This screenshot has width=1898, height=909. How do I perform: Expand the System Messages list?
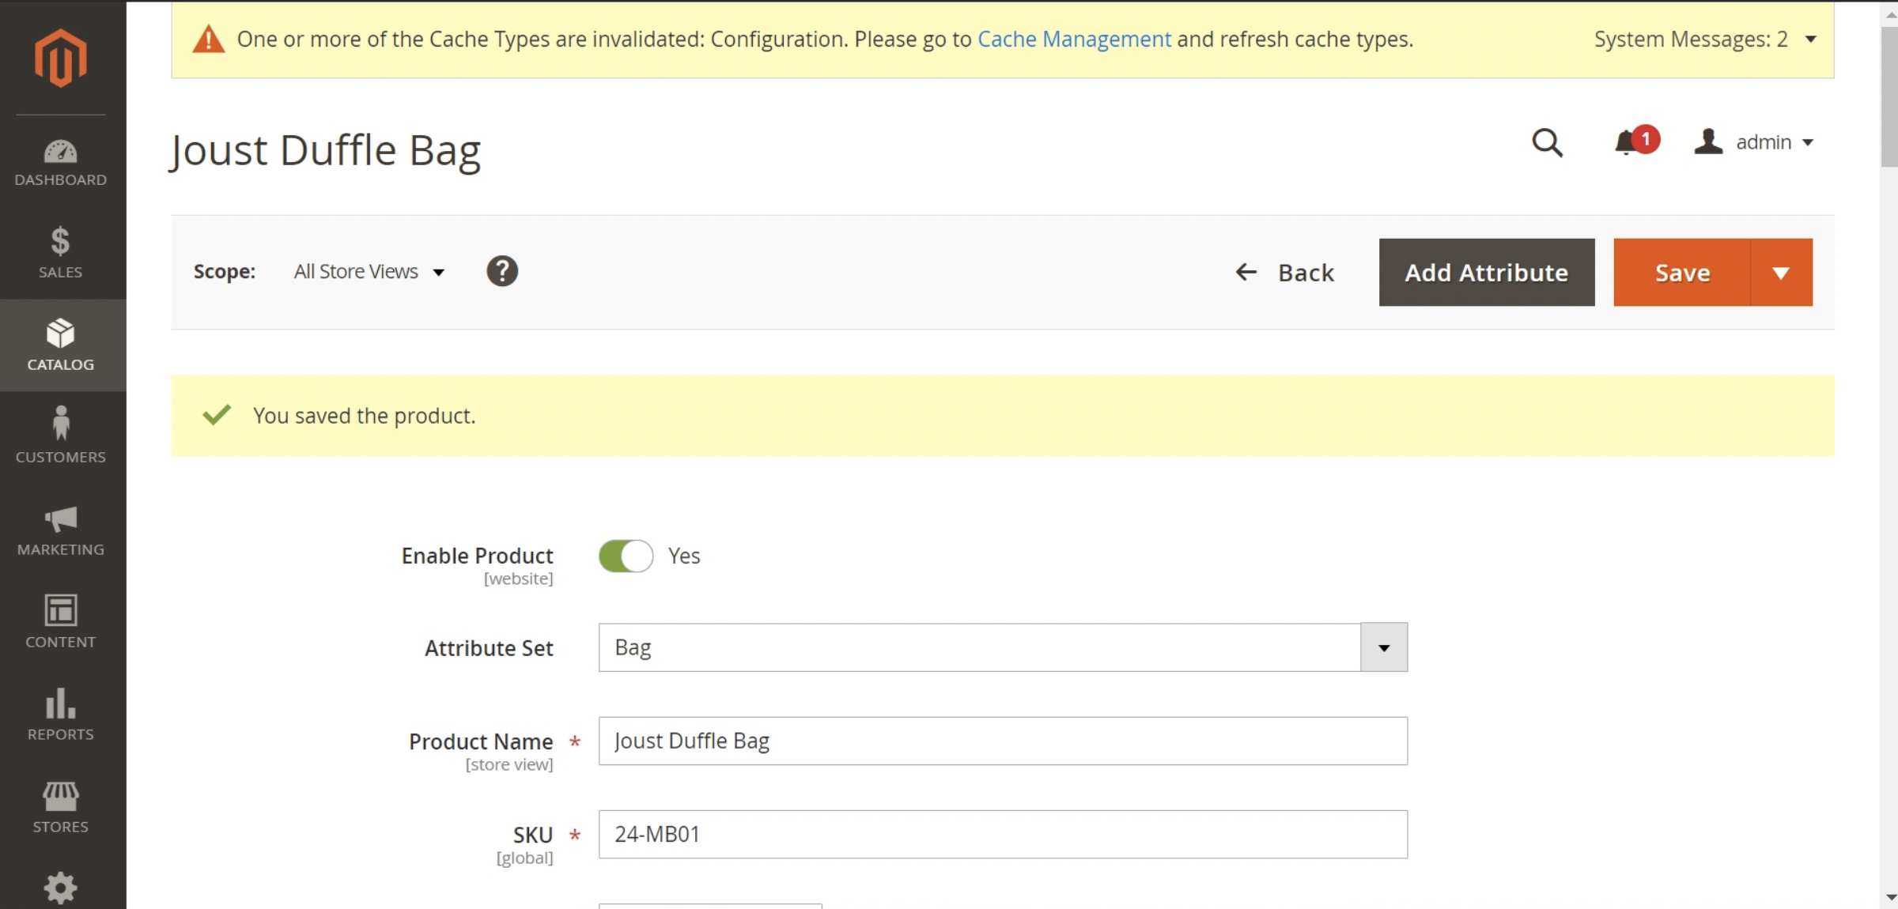click(1811, 39)
